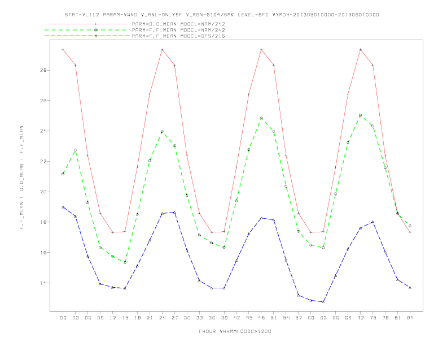Click green circle marker at forecast hour 84
The image size is (447, 346).
[410, 226]
